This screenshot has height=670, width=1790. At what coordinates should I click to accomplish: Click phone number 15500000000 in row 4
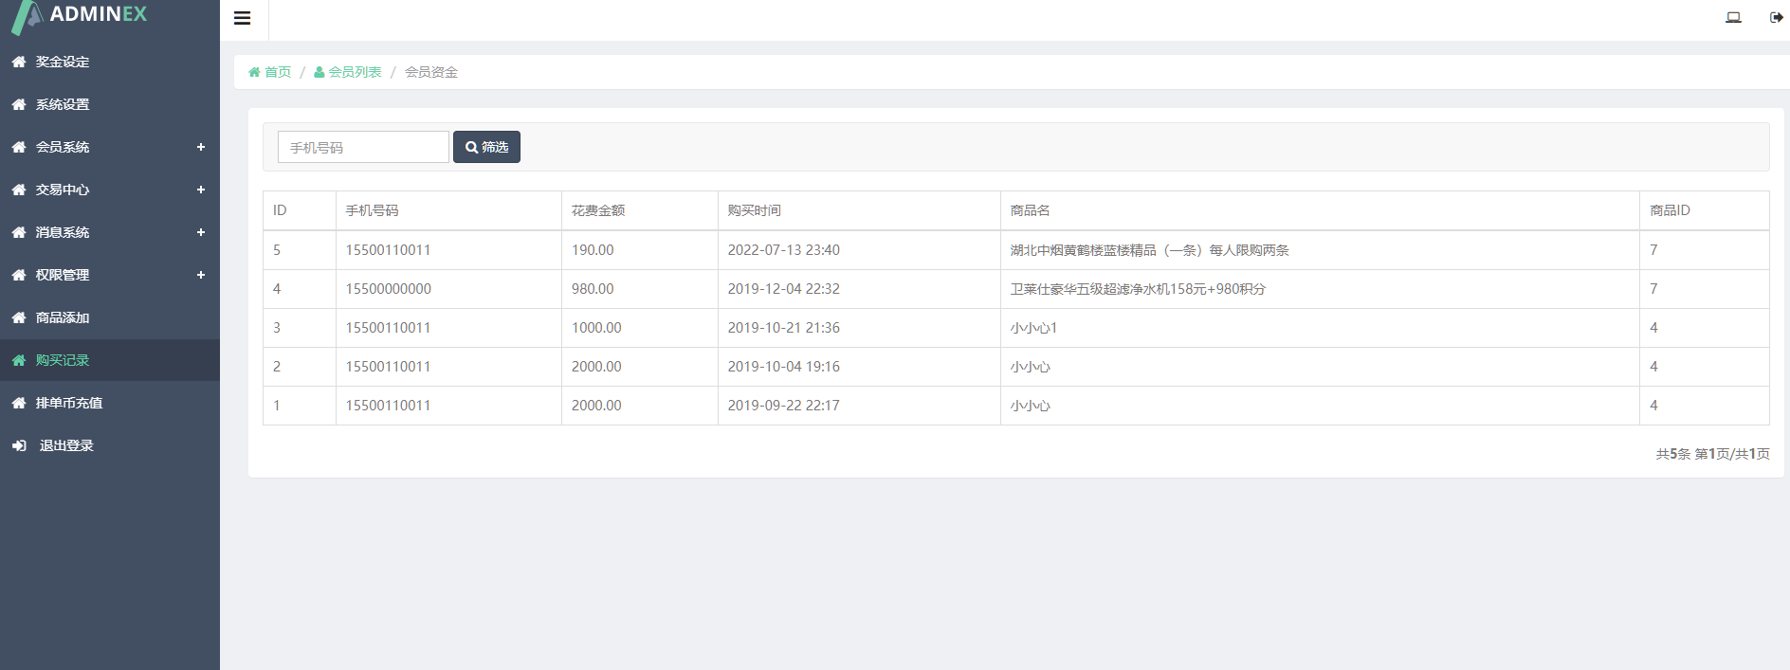pyautogui.click(x=388, y=289)
